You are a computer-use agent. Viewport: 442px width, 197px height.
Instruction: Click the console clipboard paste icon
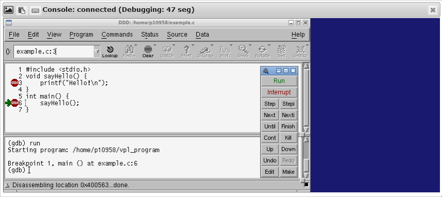tap(22, 10)
